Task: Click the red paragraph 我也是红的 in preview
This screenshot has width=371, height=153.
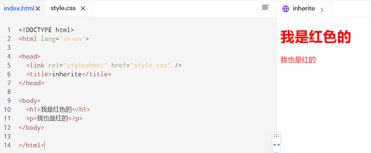Action: point(298,60)
